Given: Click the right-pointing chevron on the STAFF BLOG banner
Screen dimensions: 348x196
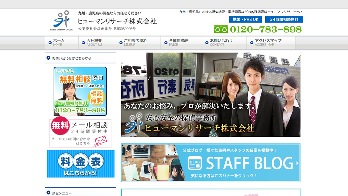Looking at the screenshot, I should pyautogui.click(x=297, y=163).
